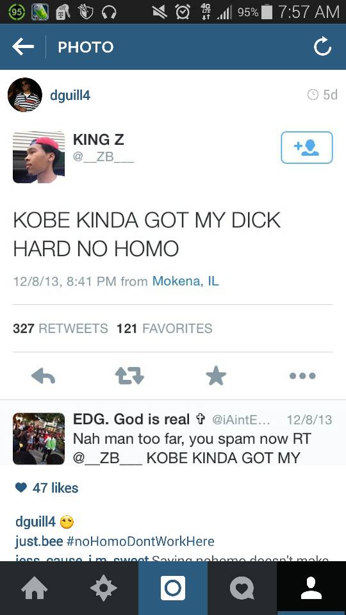Open the three-dot more options
Image resolution: width=346 pixels, height=615 pixels.
pyautogui.click(x=302, y=376)
